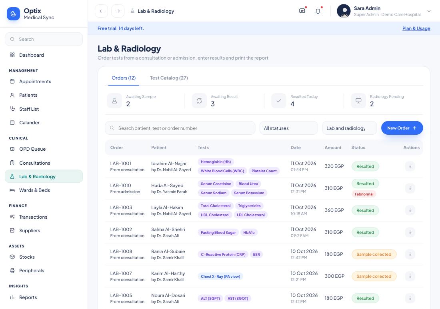440x309 pixels.
Task: Click patient name Ibrahim Al-Najjar
Action: click(169, 163)
